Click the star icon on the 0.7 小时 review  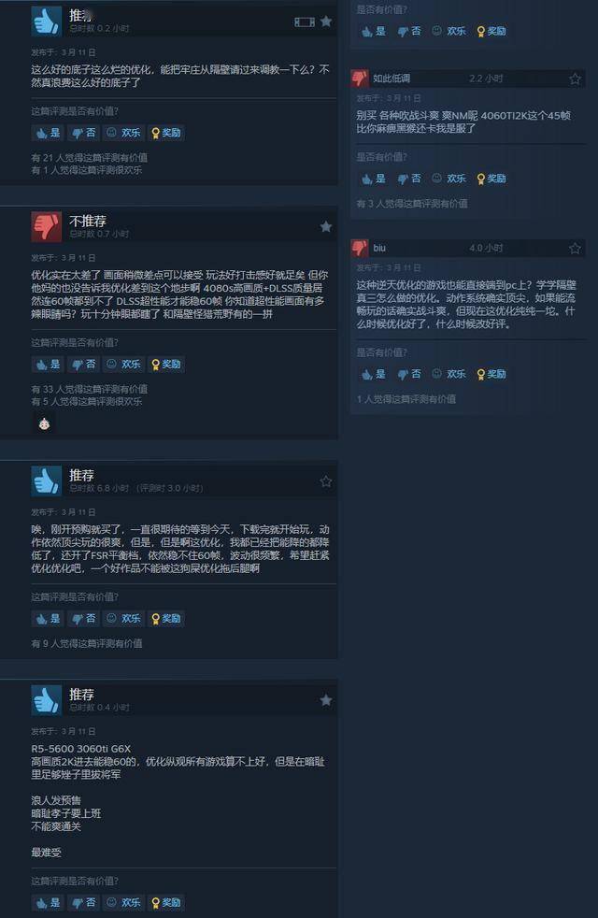click(x=326, y=226)
